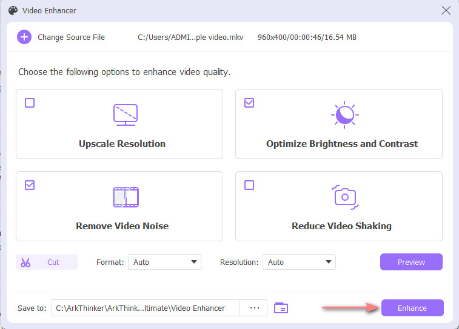Select the Remove Video Noise label

[x=122, y=226]
